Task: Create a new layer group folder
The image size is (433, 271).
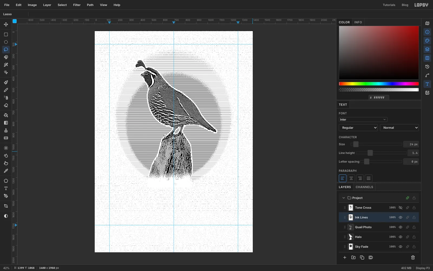Action: coord(353,257)
